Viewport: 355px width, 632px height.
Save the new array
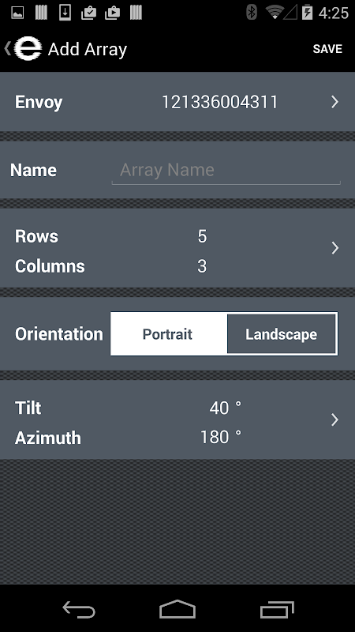327,49
